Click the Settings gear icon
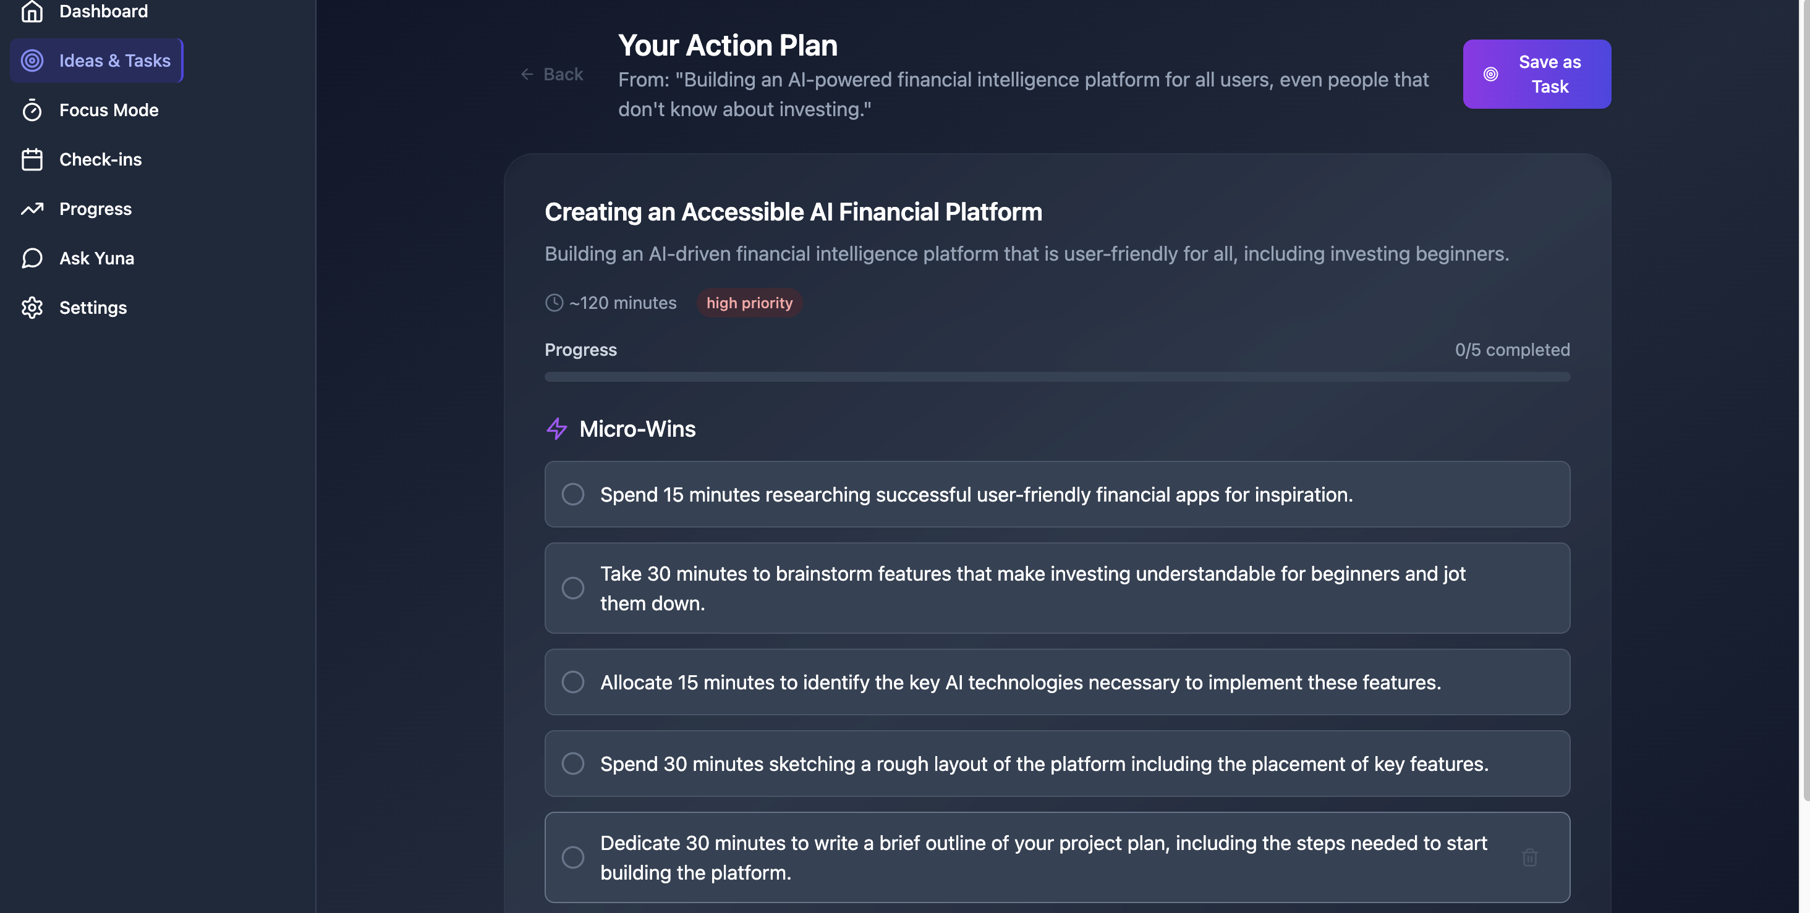1810x913 pixels. [32, 308]
